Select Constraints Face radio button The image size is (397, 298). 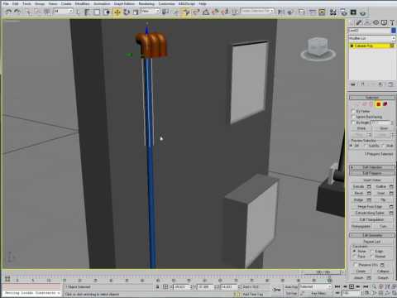pyautogui.click(x=355, y=257)
